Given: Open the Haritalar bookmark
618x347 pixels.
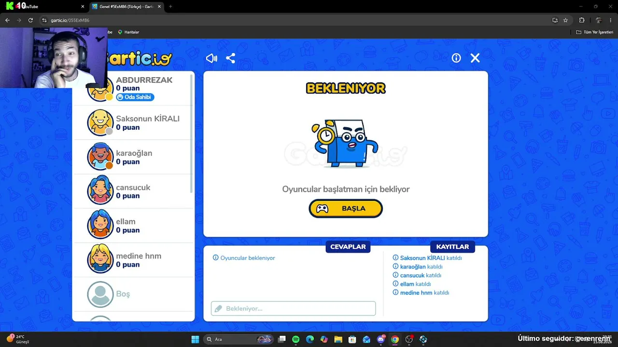Looking at the screenshot, I should coord(128,32).
